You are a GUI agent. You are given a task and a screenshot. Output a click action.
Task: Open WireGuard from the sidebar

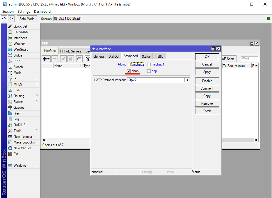[21, 50]
